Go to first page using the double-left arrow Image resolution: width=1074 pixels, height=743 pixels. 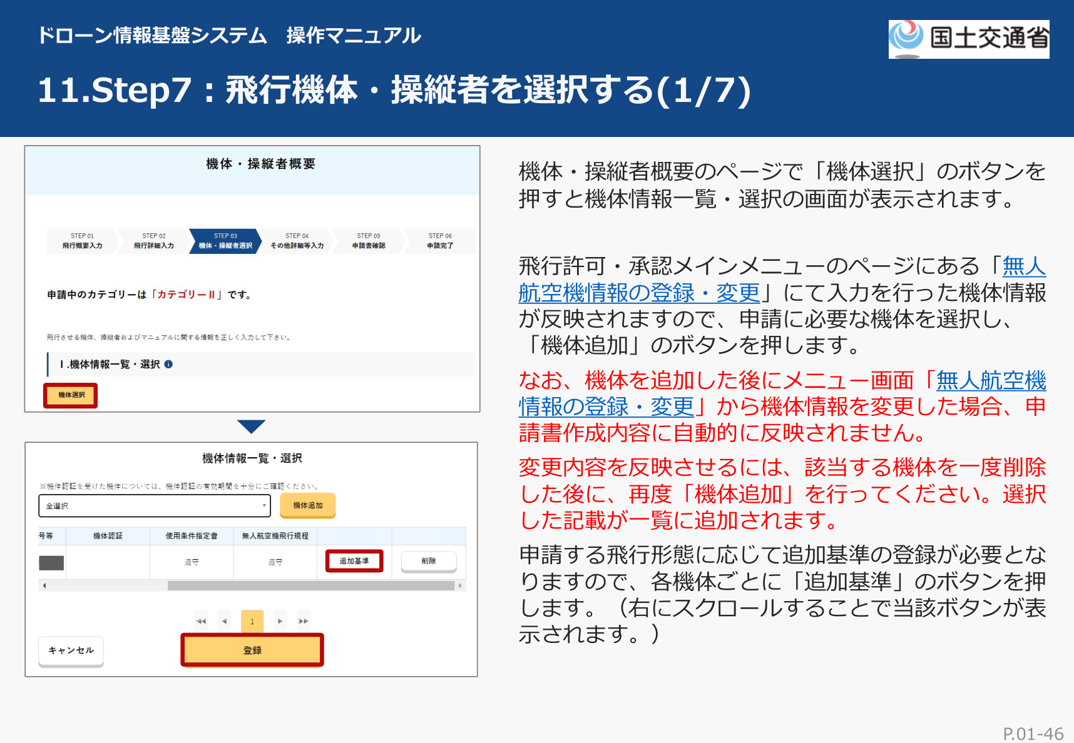[201, 621]
